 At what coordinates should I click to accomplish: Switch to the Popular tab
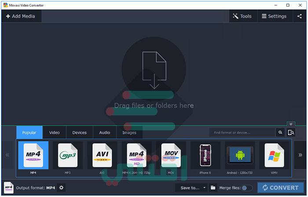pyautogui.click(x=29, y=133)
